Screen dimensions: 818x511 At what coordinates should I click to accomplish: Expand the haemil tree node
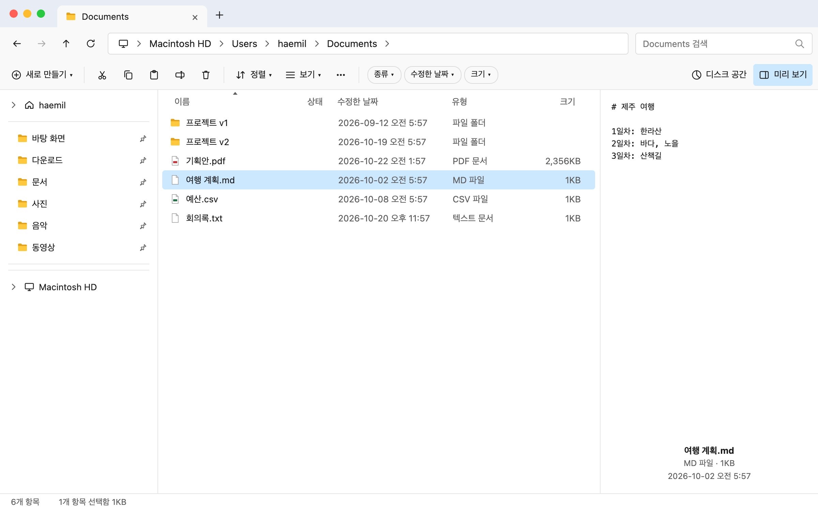(14, 105)
